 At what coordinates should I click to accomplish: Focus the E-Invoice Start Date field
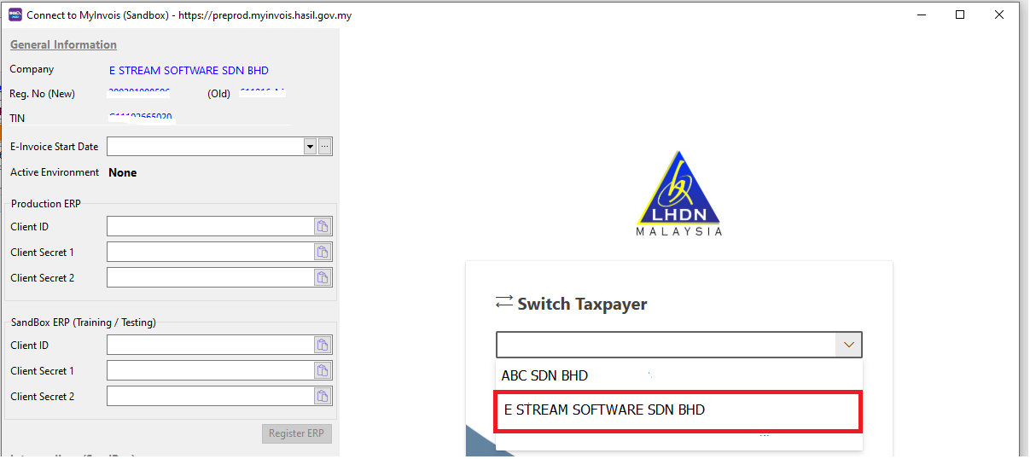click(x=205, y=147)
